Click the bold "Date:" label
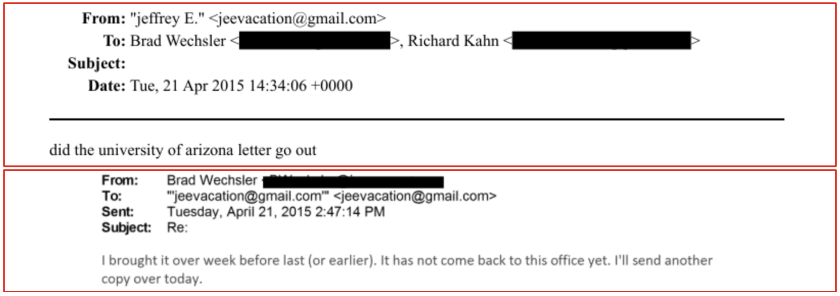The width and height of the screenshot is (840, 296). tap(107, 86)
